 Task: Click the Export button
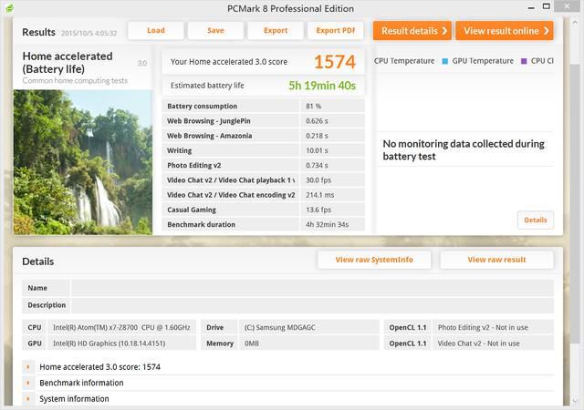276,30
